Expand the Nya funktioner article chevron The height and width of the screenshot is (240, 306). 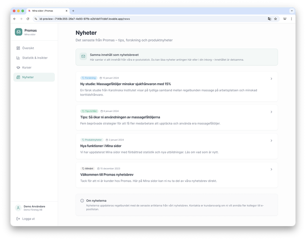(x=271, y=141)
